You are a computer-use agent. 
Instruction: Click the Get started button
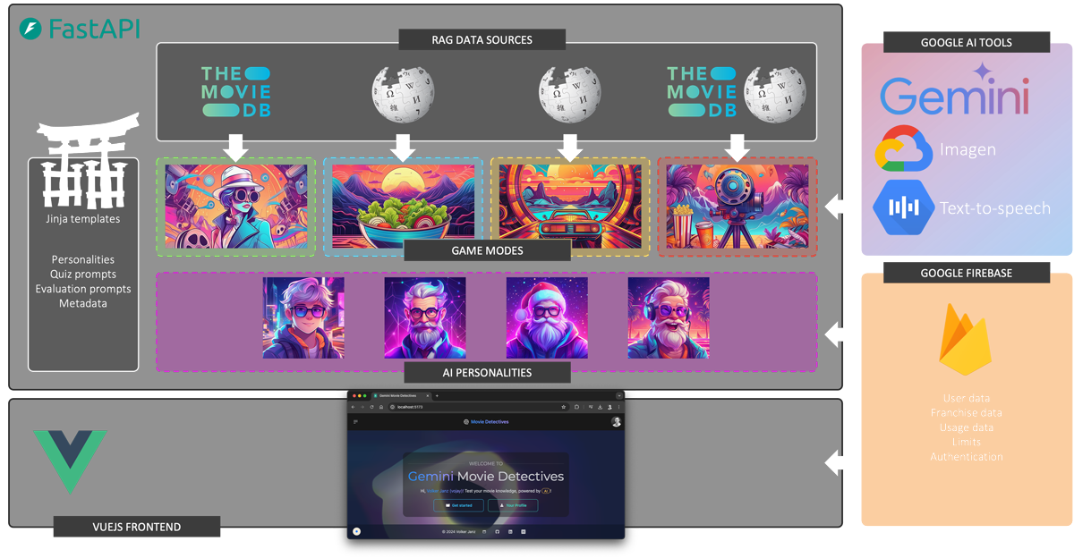click(458, 505)
